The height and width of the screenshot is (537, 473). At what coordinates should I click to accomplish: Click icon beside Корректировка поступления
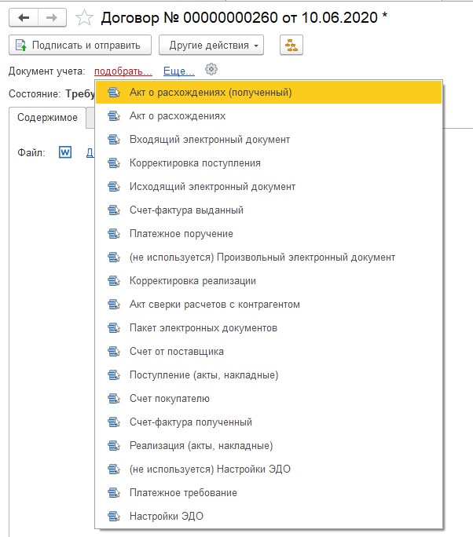114,163
